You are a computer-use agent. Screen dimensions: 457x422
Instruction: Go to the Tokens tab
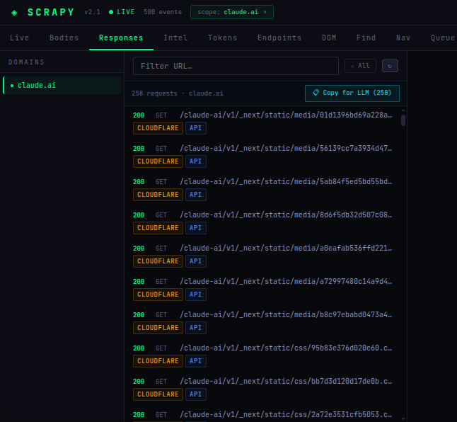point(223,38)
